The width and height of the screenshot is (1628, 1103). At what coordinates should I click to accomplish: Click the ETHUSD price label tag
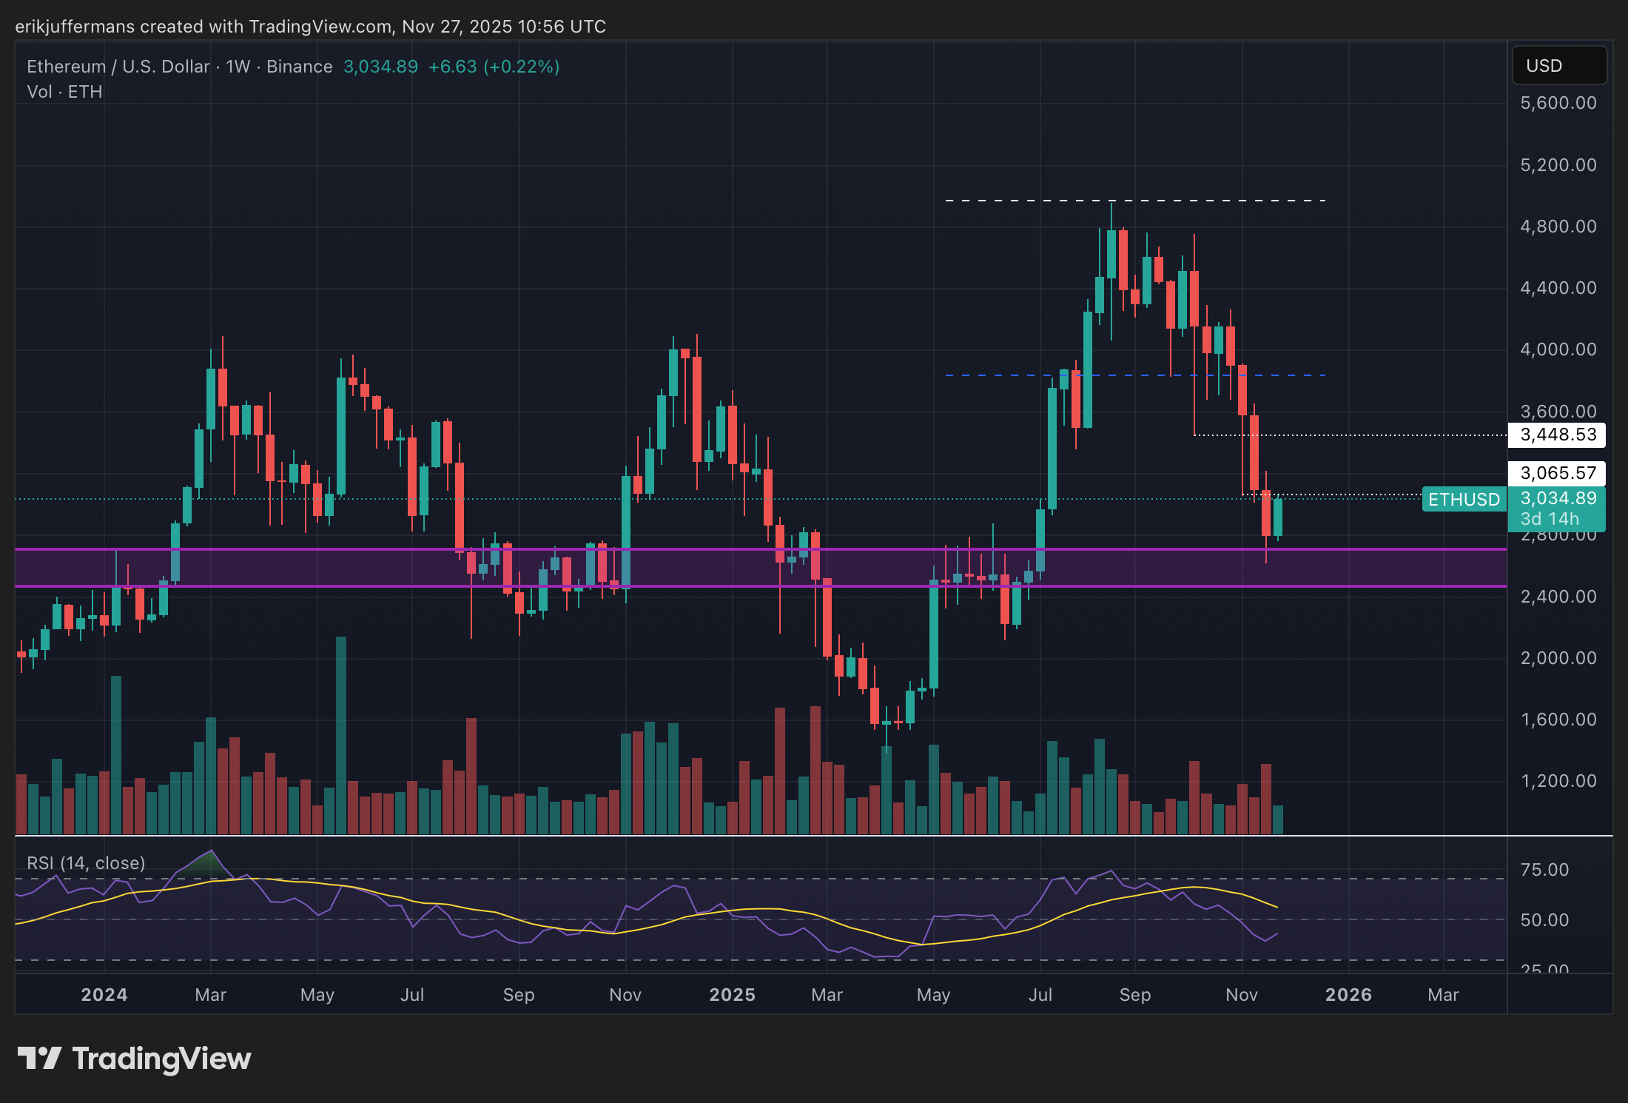point(1463,500)
